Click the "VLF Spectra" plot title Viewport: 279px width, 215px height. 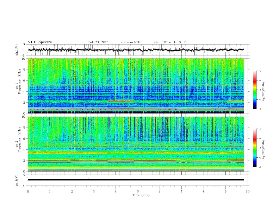pyautogui.click(x=40, y=42)
